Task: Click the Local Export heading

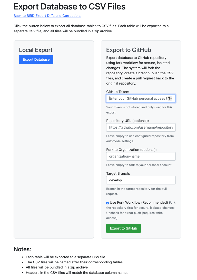Action: click(x=36, y=50)
